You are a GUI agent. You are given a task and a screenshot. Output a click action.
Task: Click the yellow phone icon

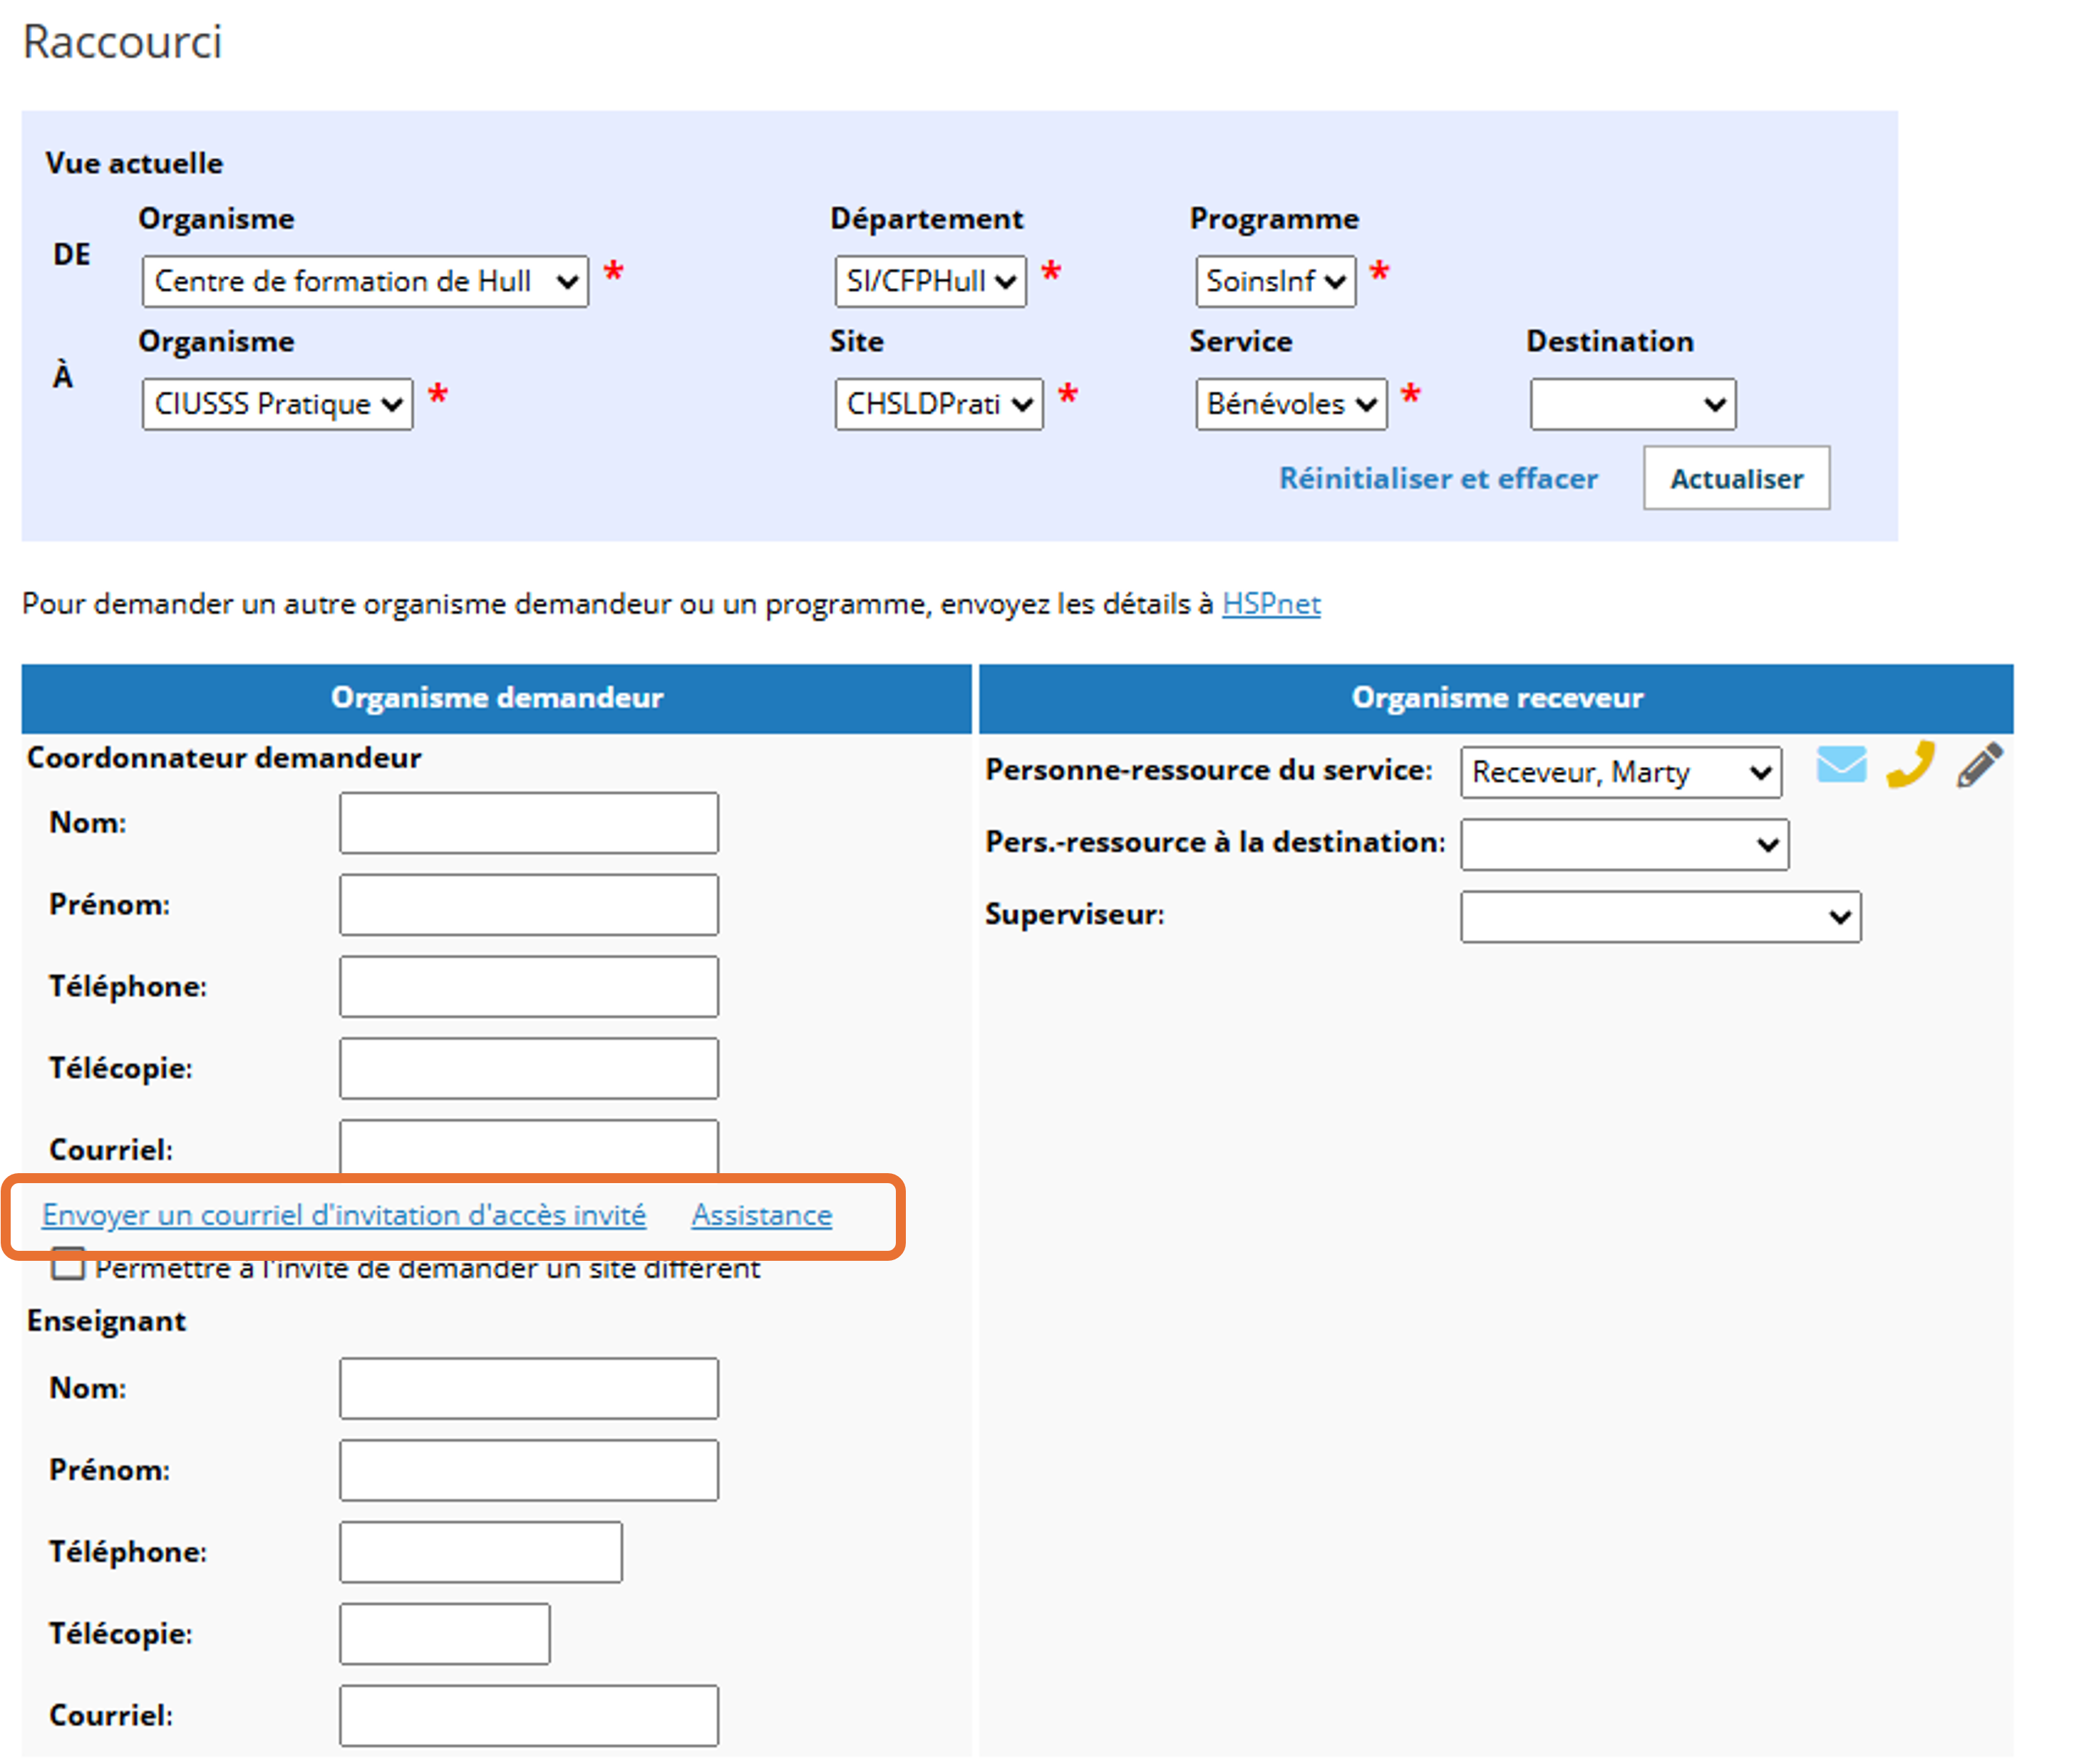(x=1910, y=766)
